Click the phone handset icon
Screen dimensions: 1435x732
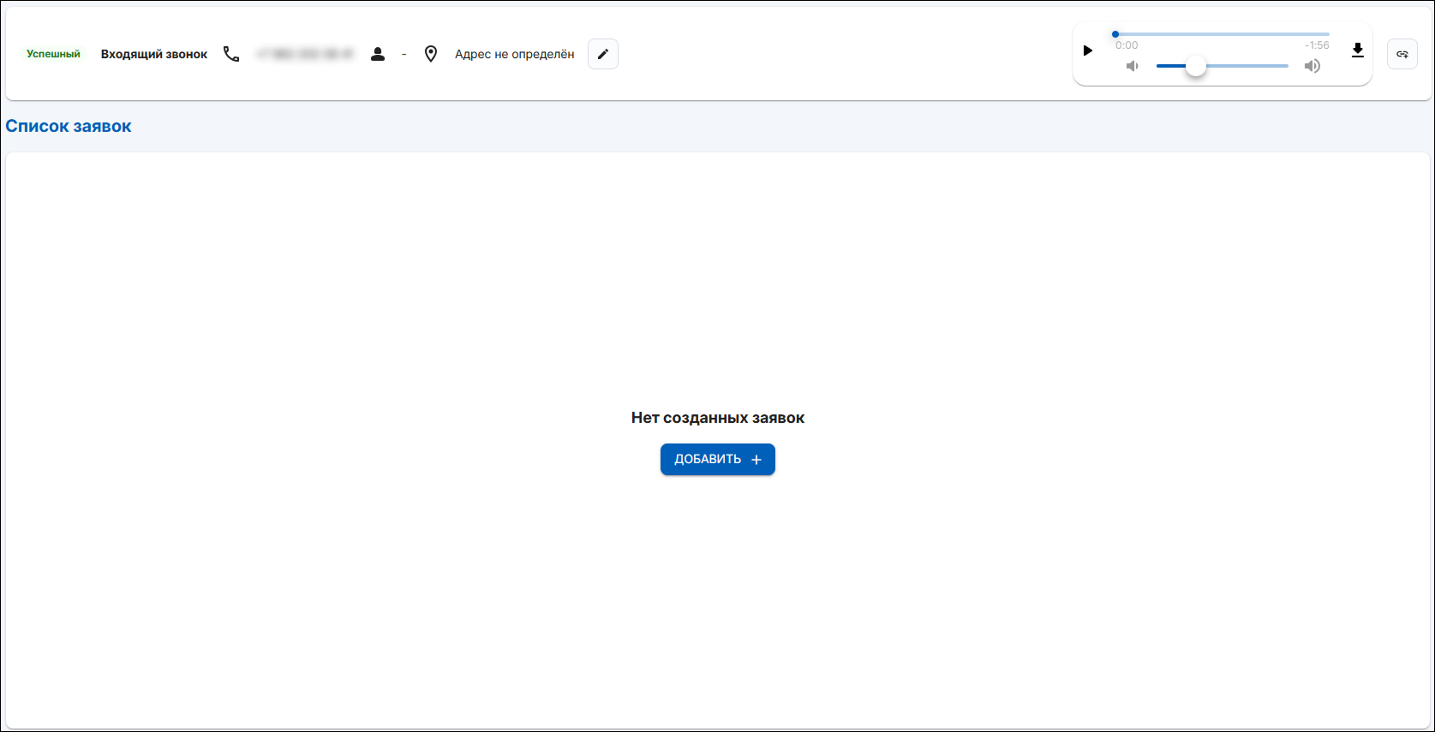pyautogui.click(x=231, y=54)
